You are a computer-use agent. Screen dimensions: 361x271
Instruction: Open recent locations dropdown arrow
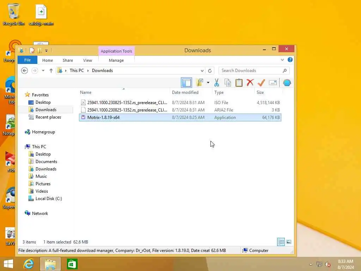coord(43,71)
